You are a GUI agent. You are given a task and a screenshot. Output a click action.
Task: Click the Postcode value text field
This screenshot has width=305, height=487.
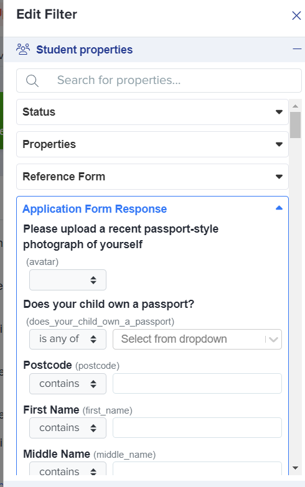coord(197,384)
